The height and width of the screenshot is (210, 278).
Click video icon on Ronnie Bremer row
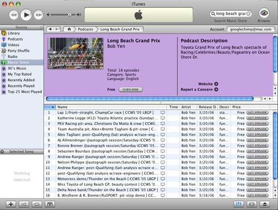pyautogui.click(x=162, y=146)
